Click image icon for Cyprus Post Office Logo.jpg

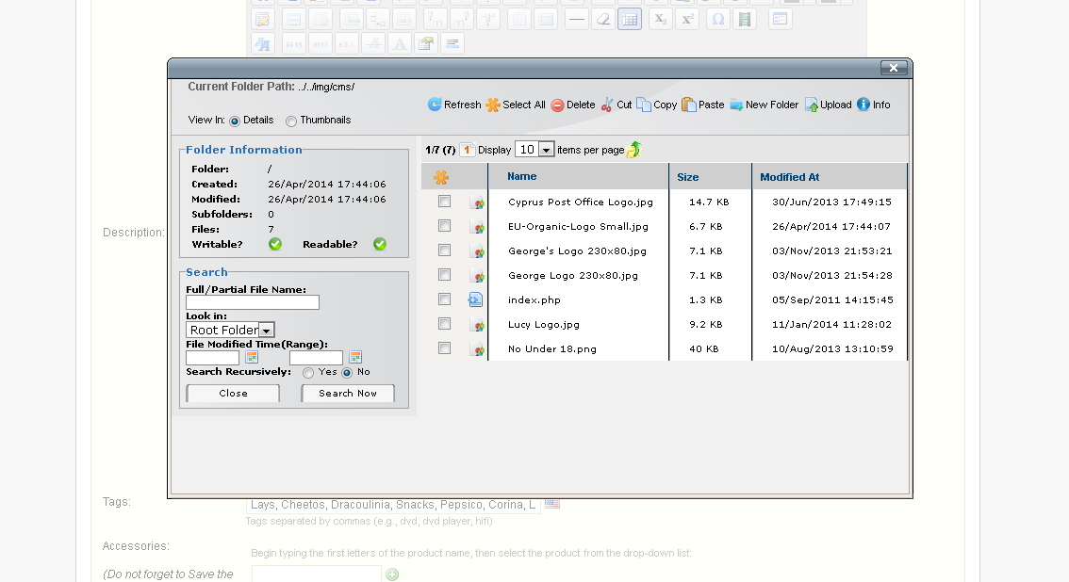477,202
